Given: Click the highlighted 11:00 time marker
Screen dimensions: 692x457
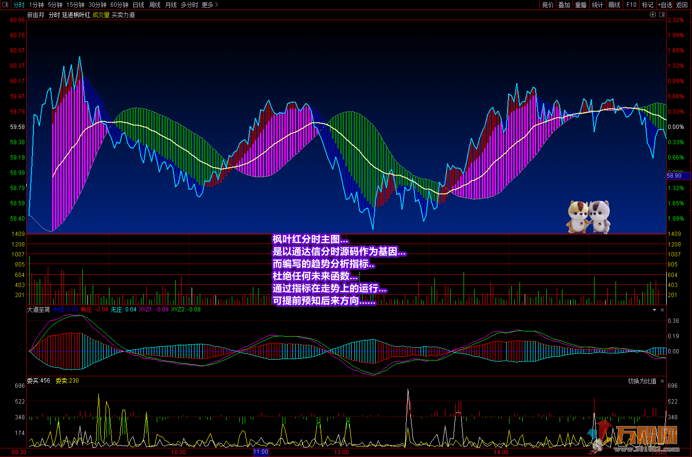Looking at the screenshot, I should (260, 452).
